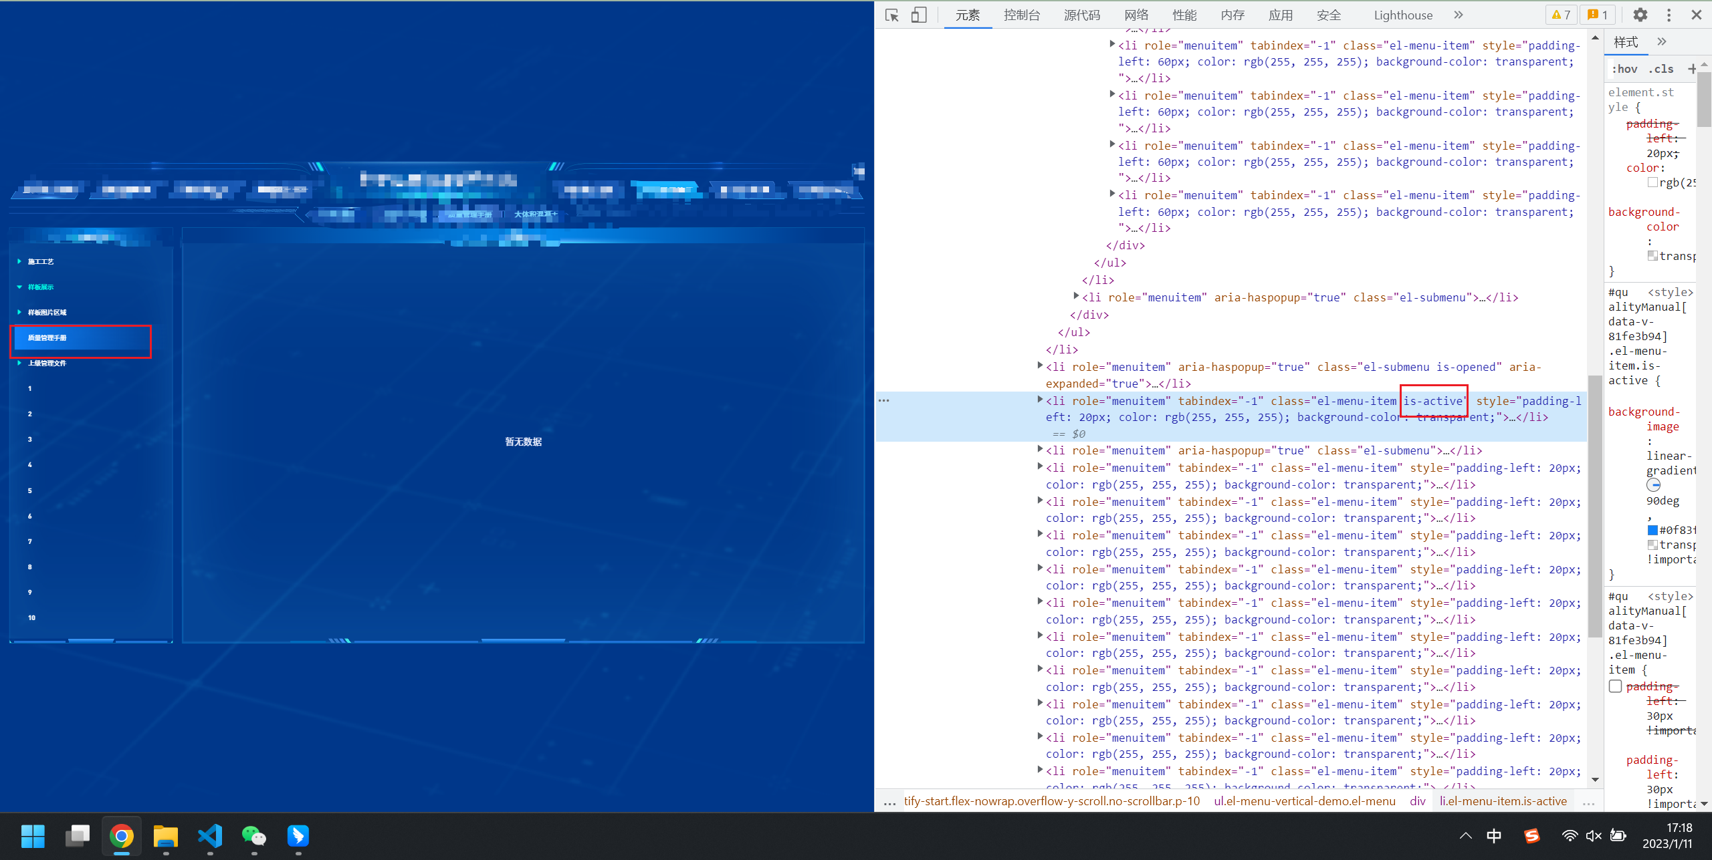Viewport: 1712px width, 860px height.
Task: Show more DevTools tabs after Lighthouse
Action: [1459, 15]
